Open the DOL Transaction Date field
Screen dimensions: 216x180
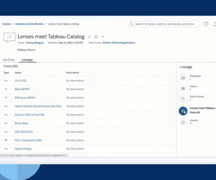point(28,140)
